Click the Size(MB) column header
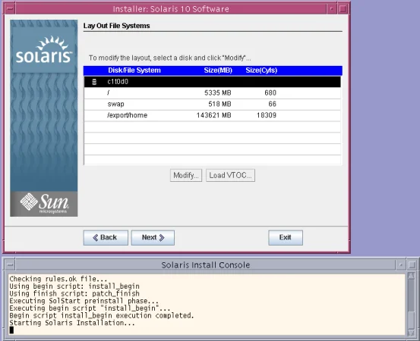 pos(218,70)
